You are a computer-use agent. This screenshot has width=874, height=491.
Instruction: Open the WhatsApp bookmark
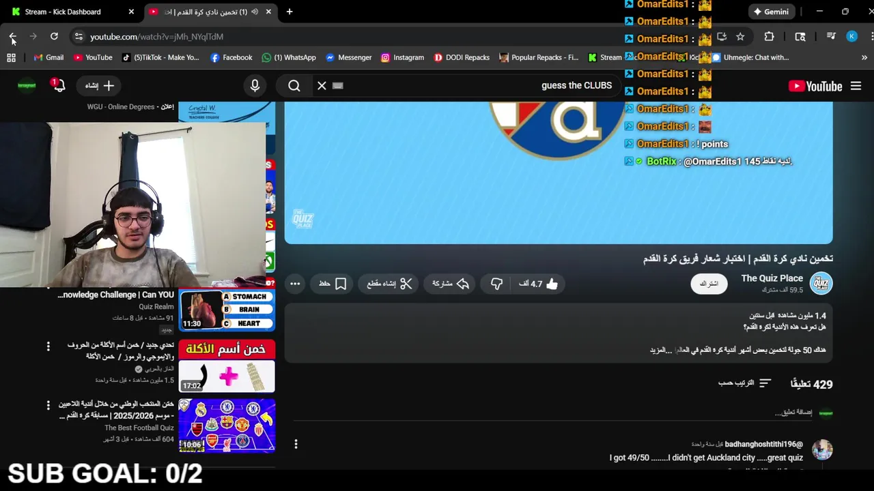(x=289, y=58)
